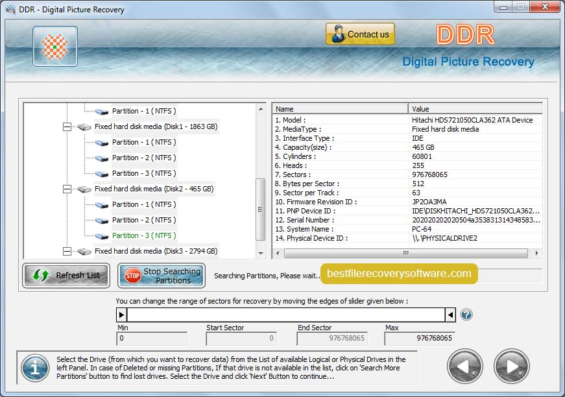Select Fixed hard disk media Disk2 - 465 GB

154,189
